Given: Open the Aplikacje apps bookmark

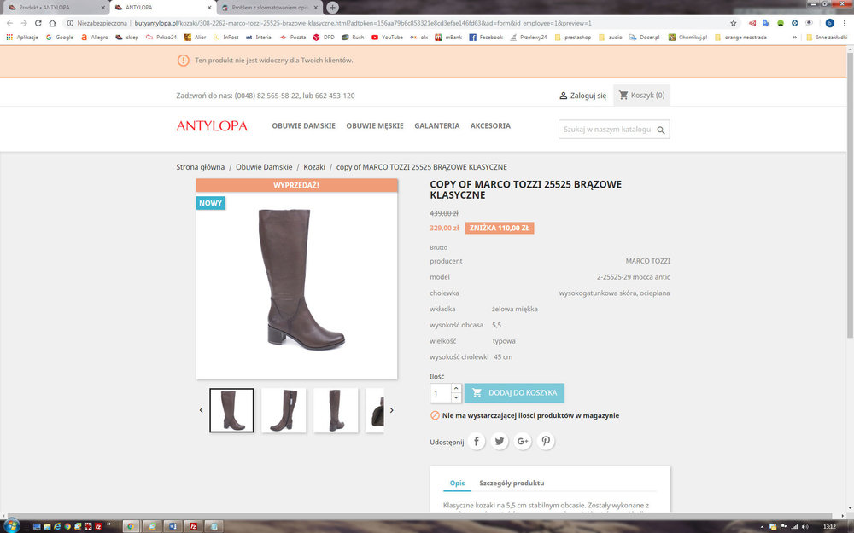Looking at the screenshot, I should click(x=22, y=37).
